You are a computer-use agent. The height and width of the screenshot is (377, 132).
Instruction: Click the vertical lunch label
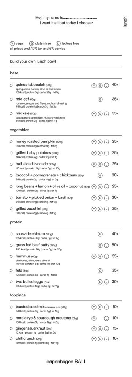click(125, 22)
